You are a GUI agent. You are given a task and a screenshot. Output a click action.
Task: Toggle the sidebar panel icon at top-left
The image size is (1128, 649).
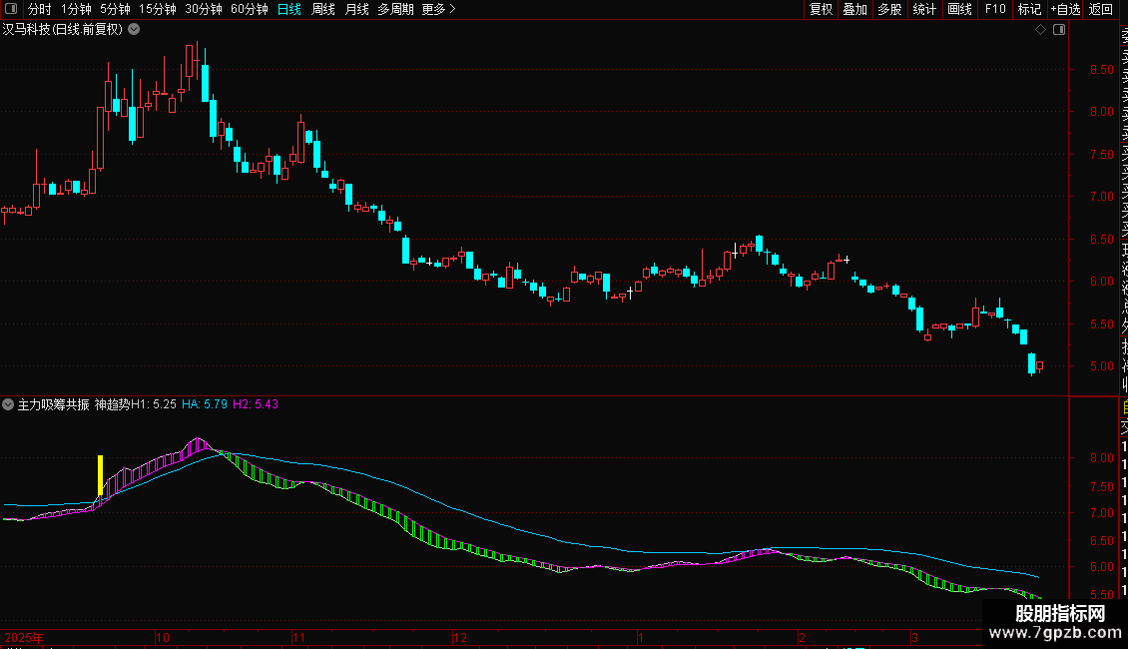pos(11,9)
